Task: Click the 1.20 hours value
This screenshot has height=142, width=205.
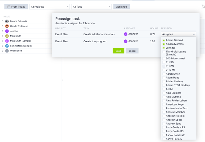Action: click(153, 41)
